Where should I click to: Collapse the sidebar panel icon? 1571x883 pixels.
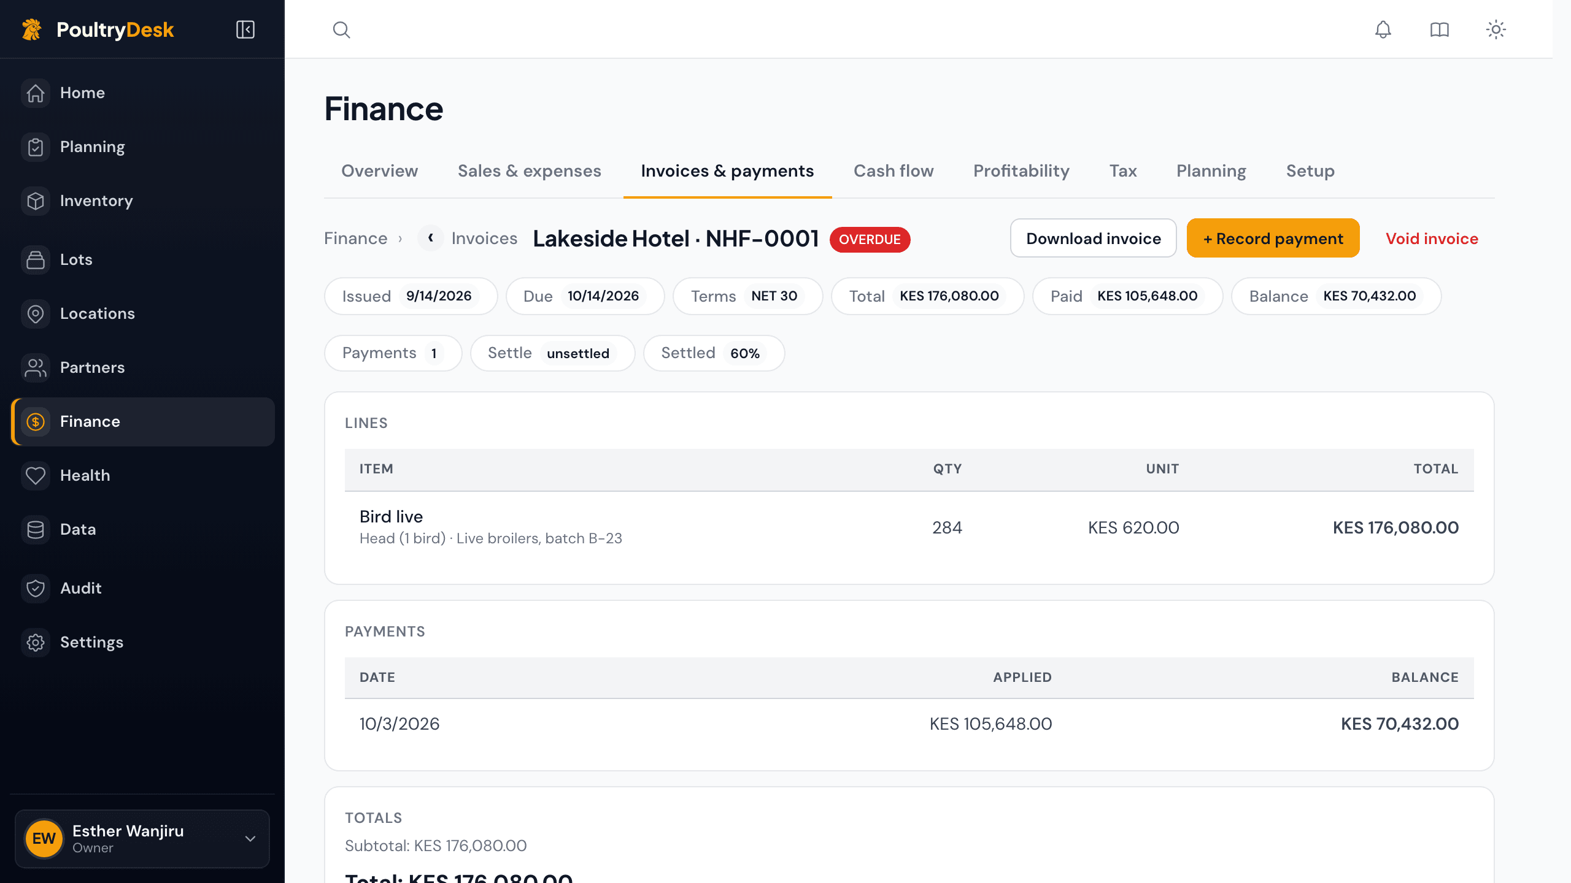coord(245,29)
